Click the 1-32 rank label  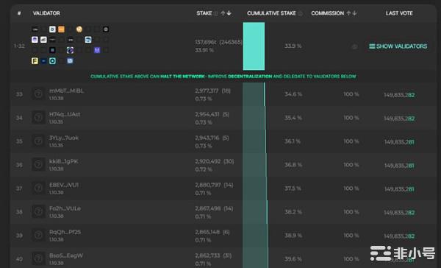tap(19, 46)
